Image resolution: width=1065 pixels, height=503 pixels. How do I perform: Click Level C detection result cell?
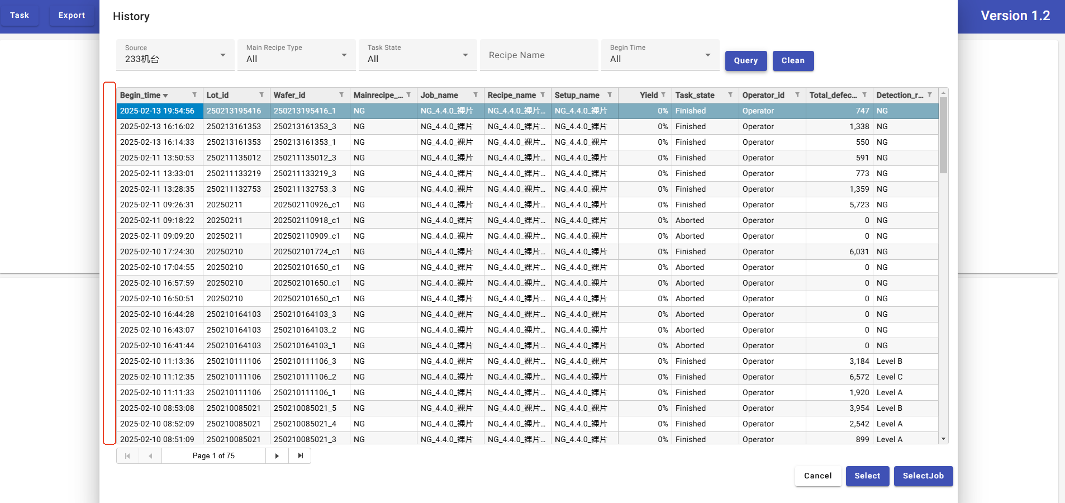point(906,377)
